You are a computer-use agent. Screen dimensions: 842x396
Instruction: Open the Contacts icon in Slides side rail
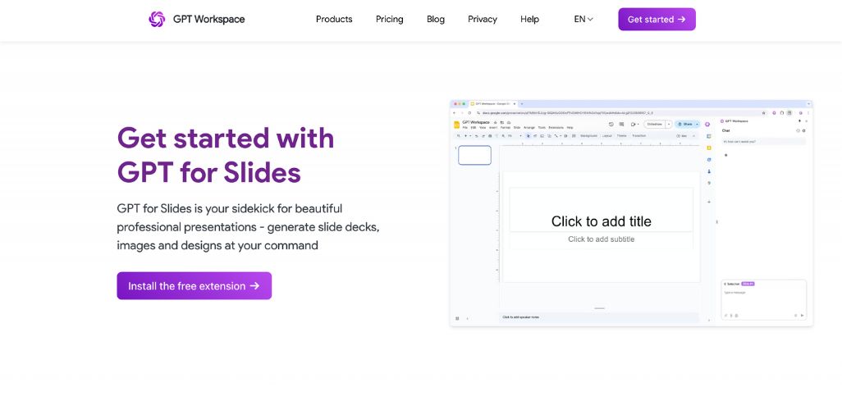[x=709, y=171]
